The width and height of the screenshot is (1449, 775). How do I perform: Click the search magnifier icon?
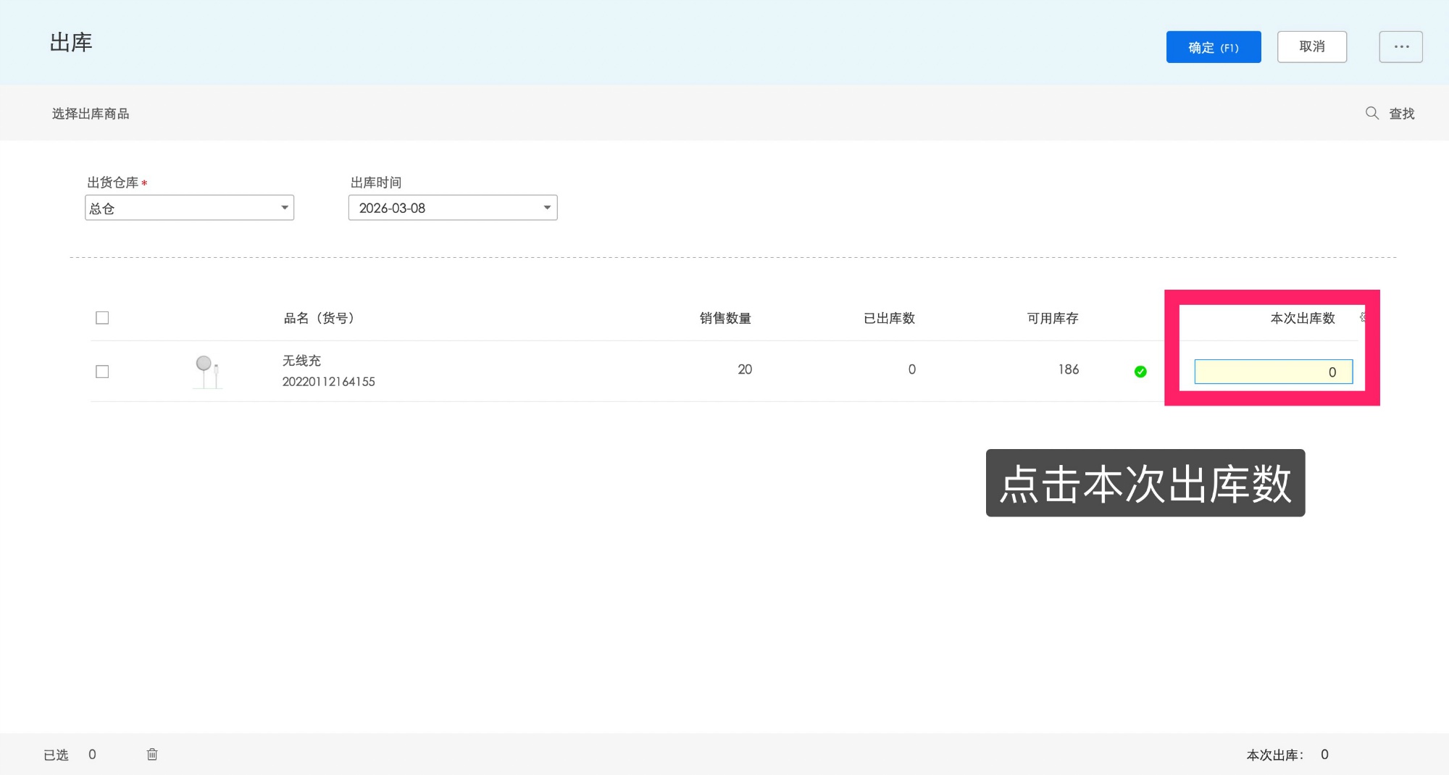point(1371,113)
